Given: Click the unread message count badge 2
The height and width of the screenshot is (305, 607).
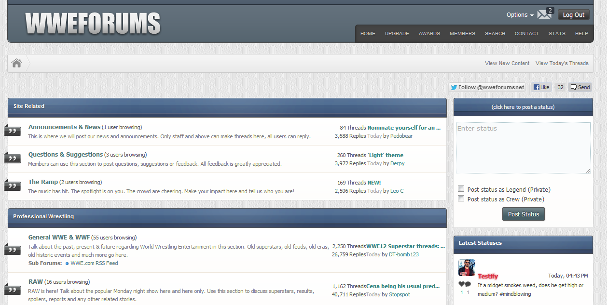Looking at the screenshot, I should (x=550, y=10).
